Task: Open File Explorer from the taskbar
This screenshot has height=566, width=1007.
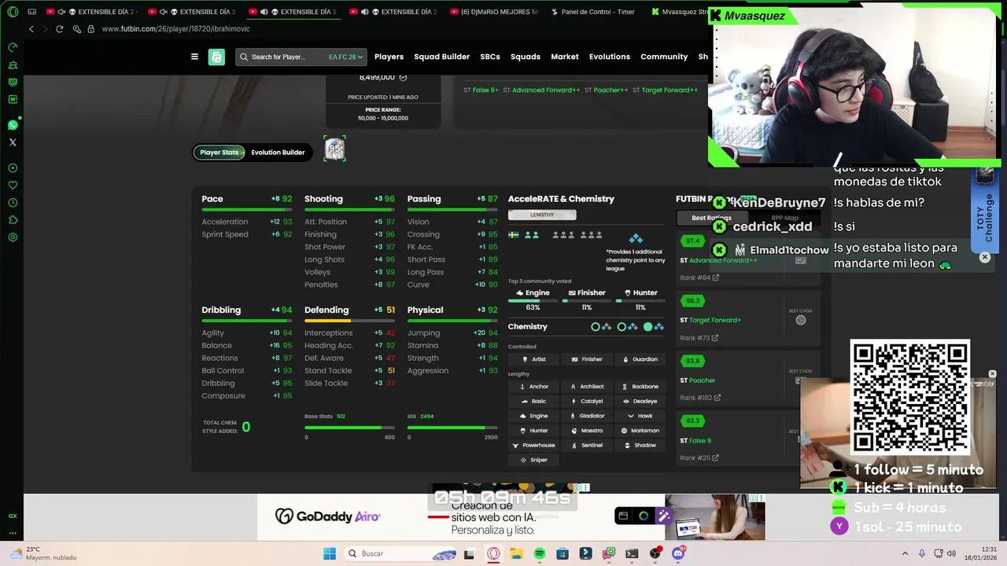Action: coord(516,553)
